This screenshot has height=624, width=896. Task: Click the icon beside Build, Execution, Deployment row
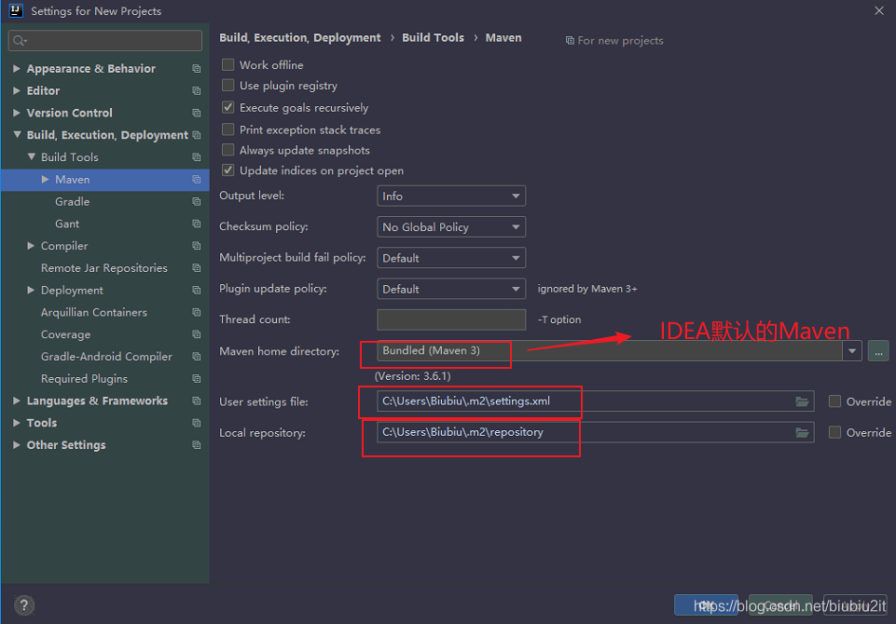click(197, 135)
